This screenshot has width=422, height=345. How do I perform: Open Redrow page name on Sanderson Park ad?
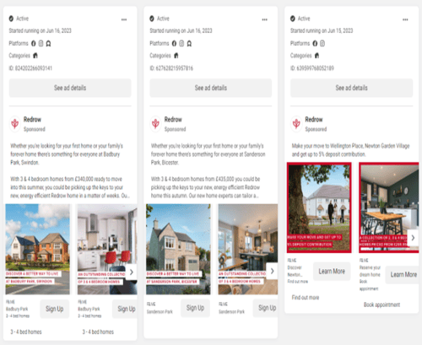[x=173, y=120]
